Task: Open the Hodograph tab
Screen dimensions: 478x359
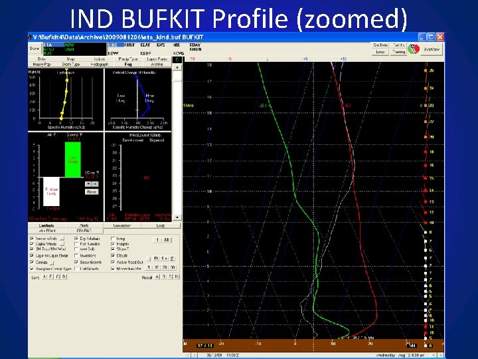Action: (x=100, y=64)
